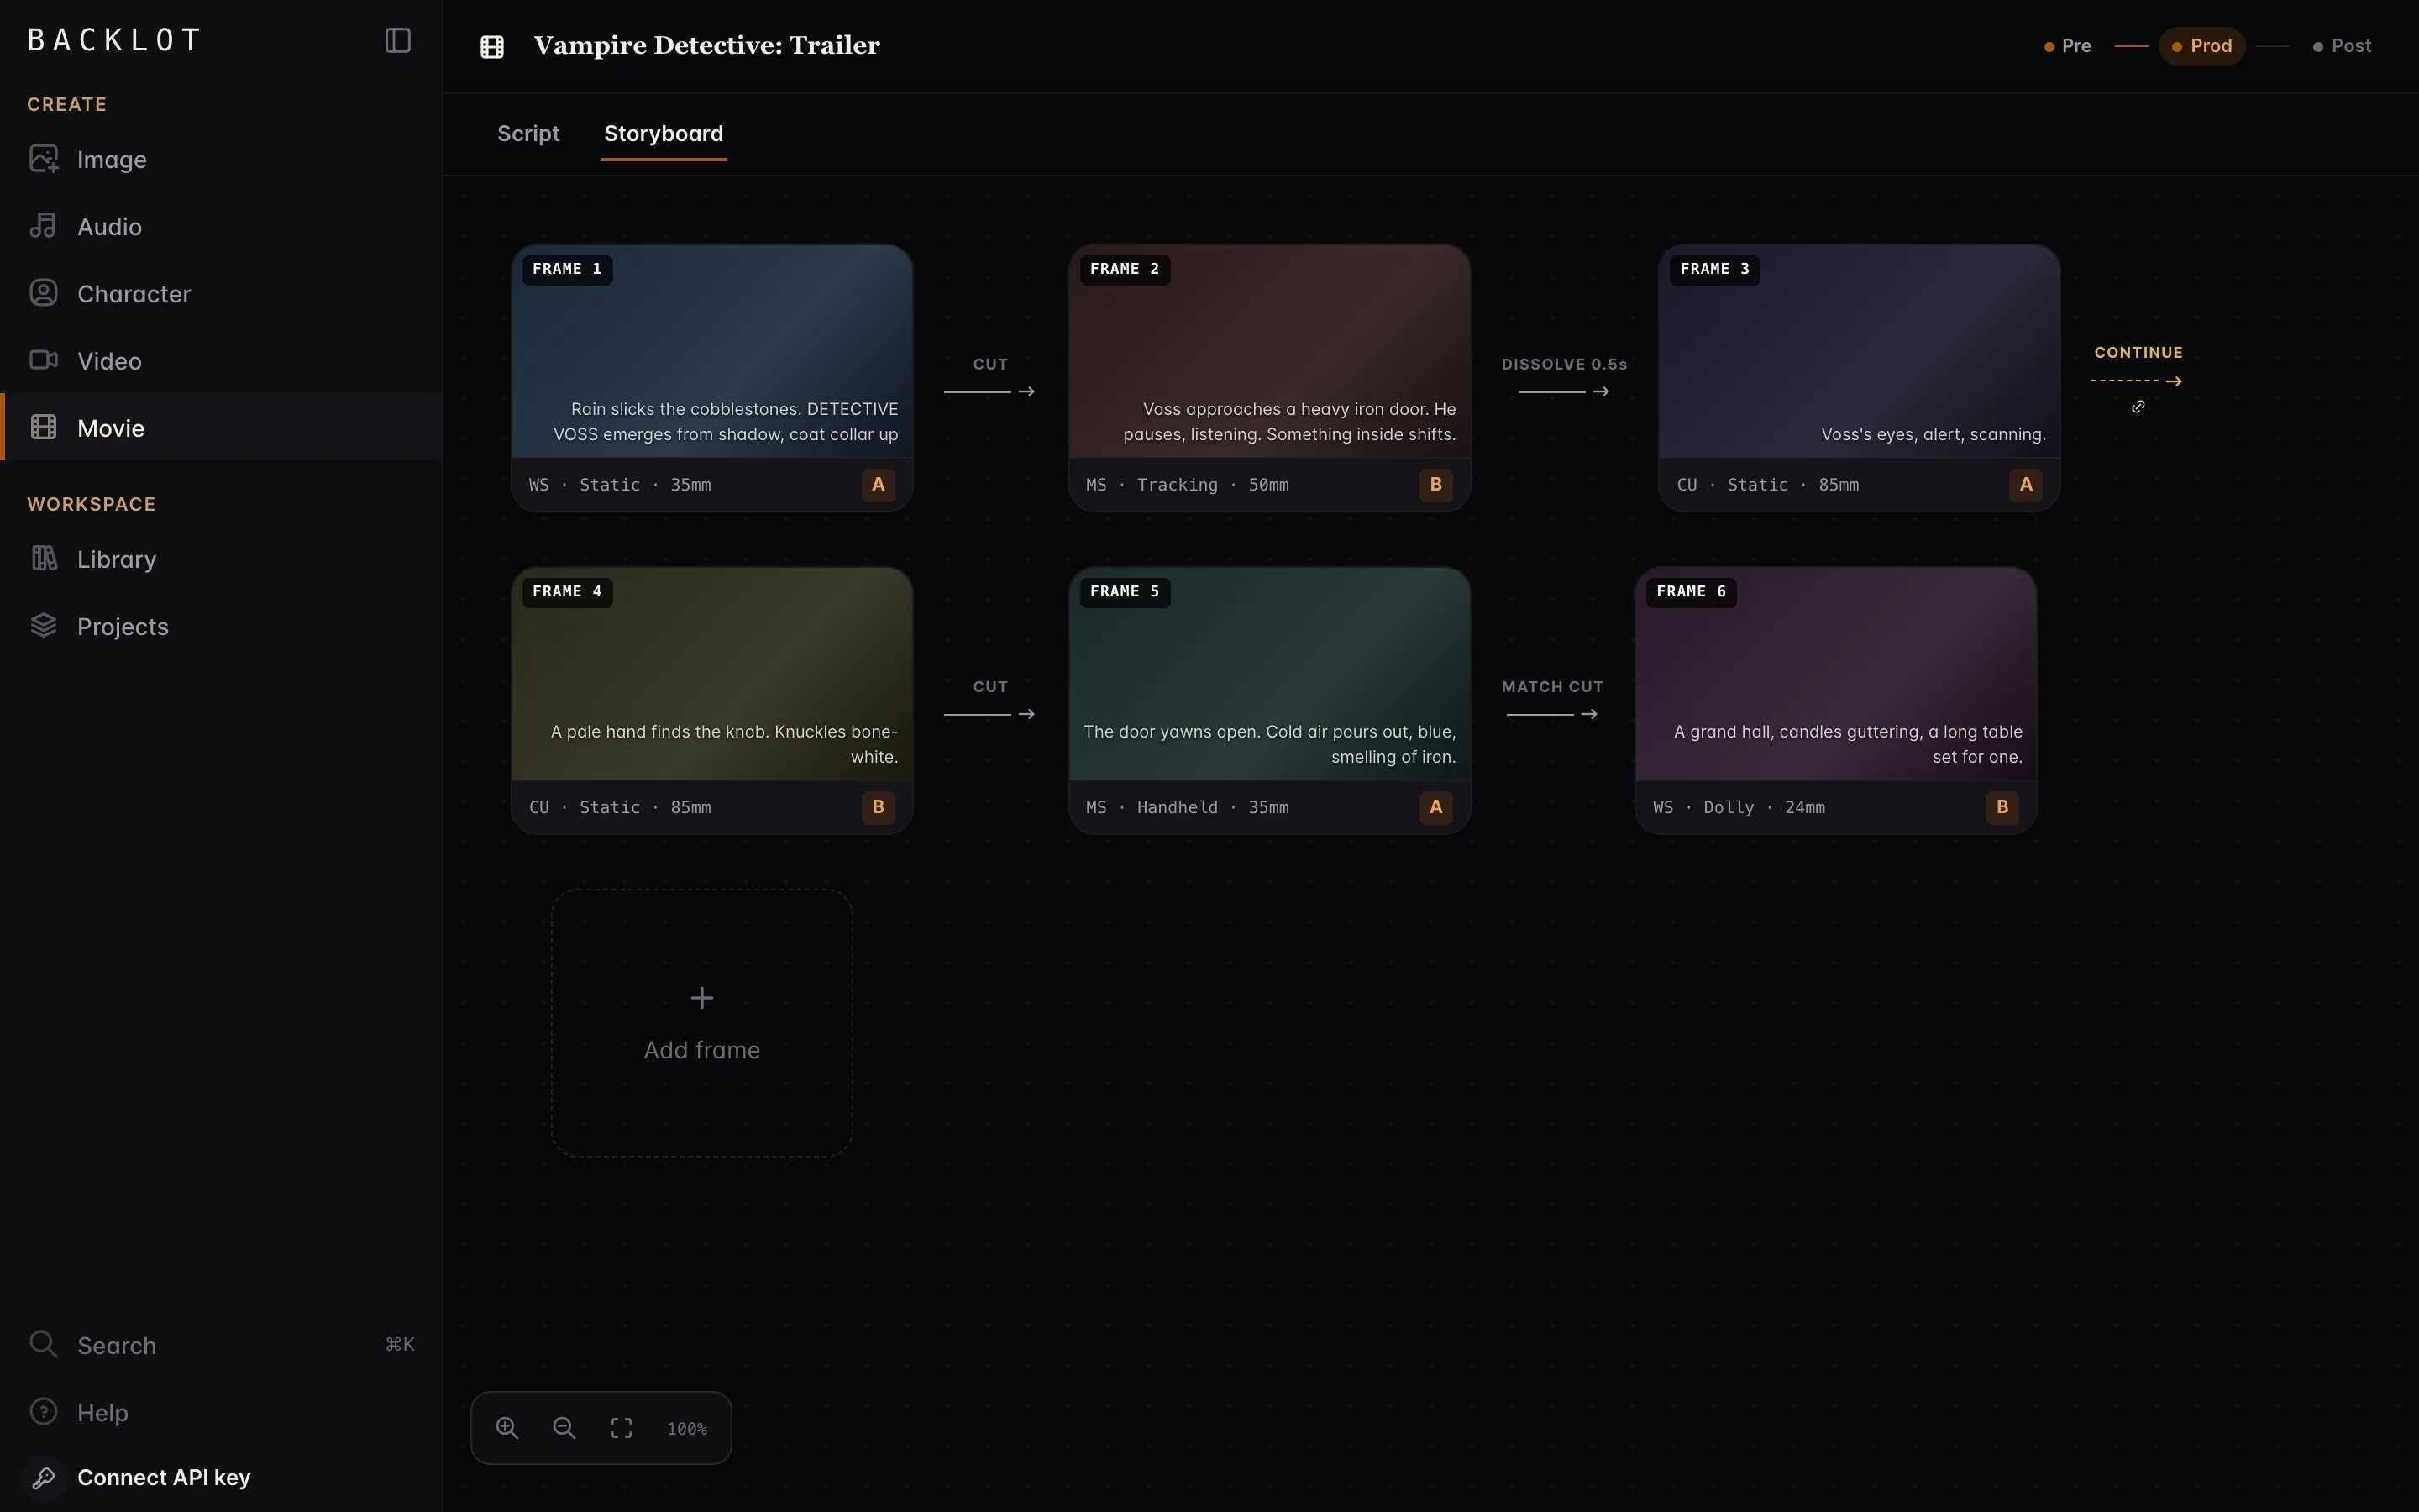Click the CUT transition after Frame 1
The width and height of the screenshot is (2419, 1512).
[989, 377]
